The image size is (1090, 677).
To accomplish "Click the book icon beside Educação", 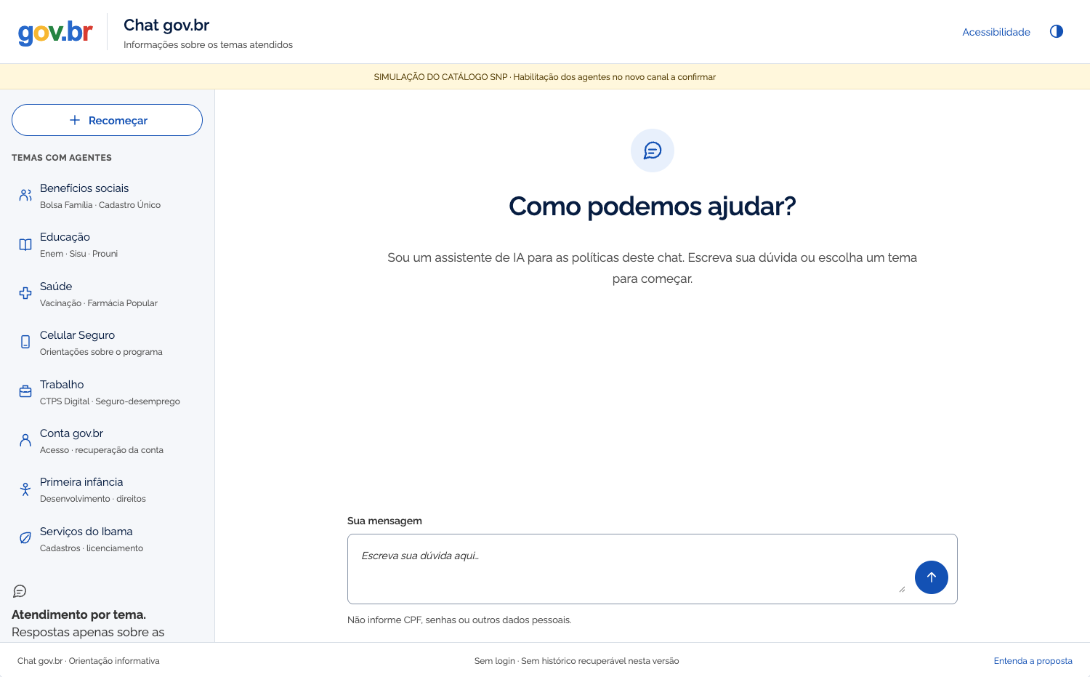I will coord(25,244).
